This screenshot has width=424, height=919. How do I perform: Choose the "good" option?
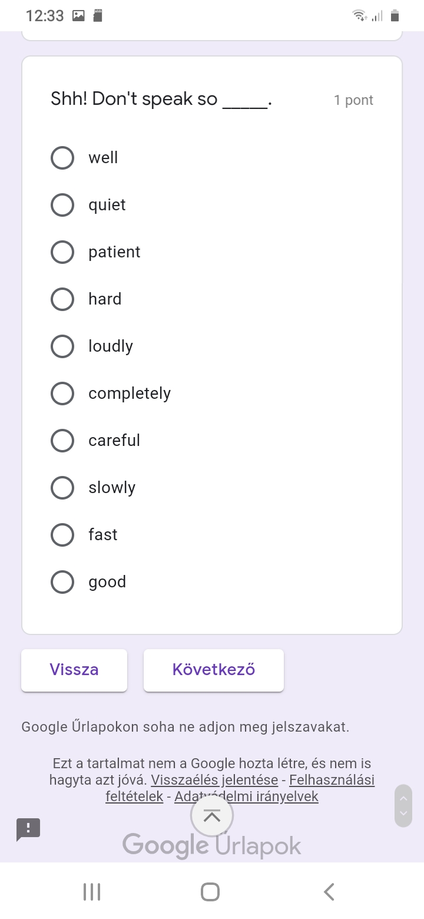[62, 582]
